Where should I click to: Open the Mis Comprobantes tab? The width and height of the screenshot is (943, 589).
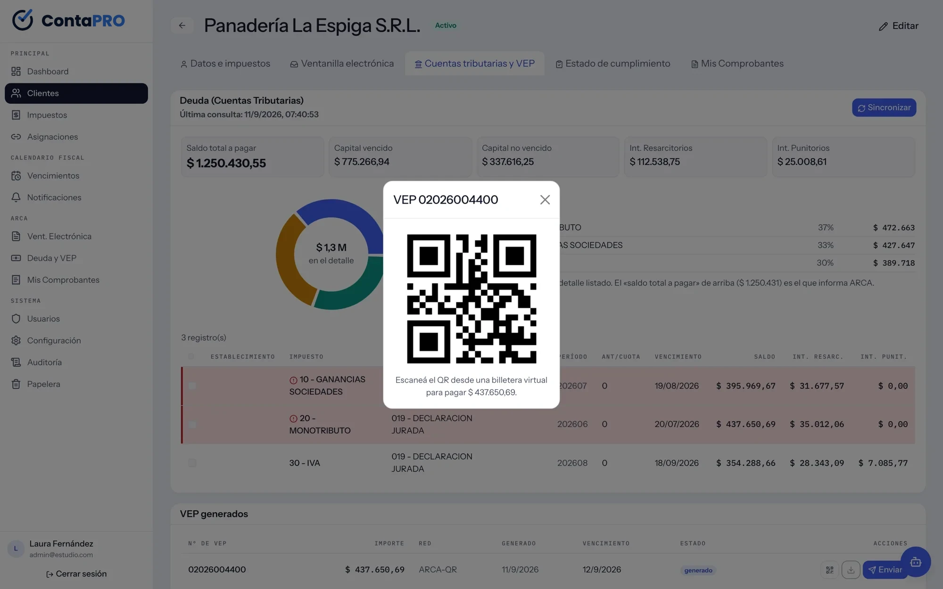point(737,64)
